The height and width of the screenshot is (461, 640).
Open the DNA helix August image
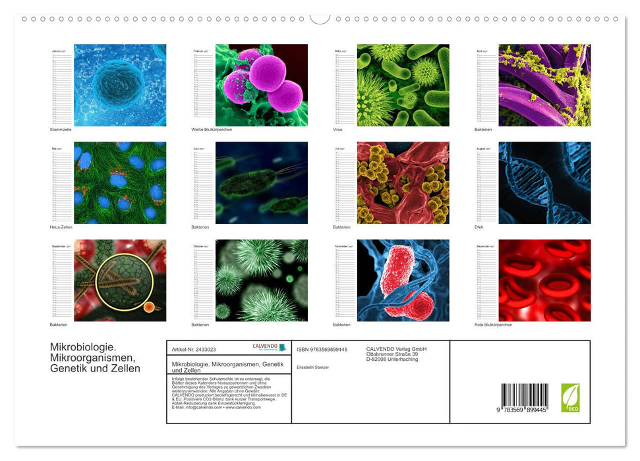(544, 183)
